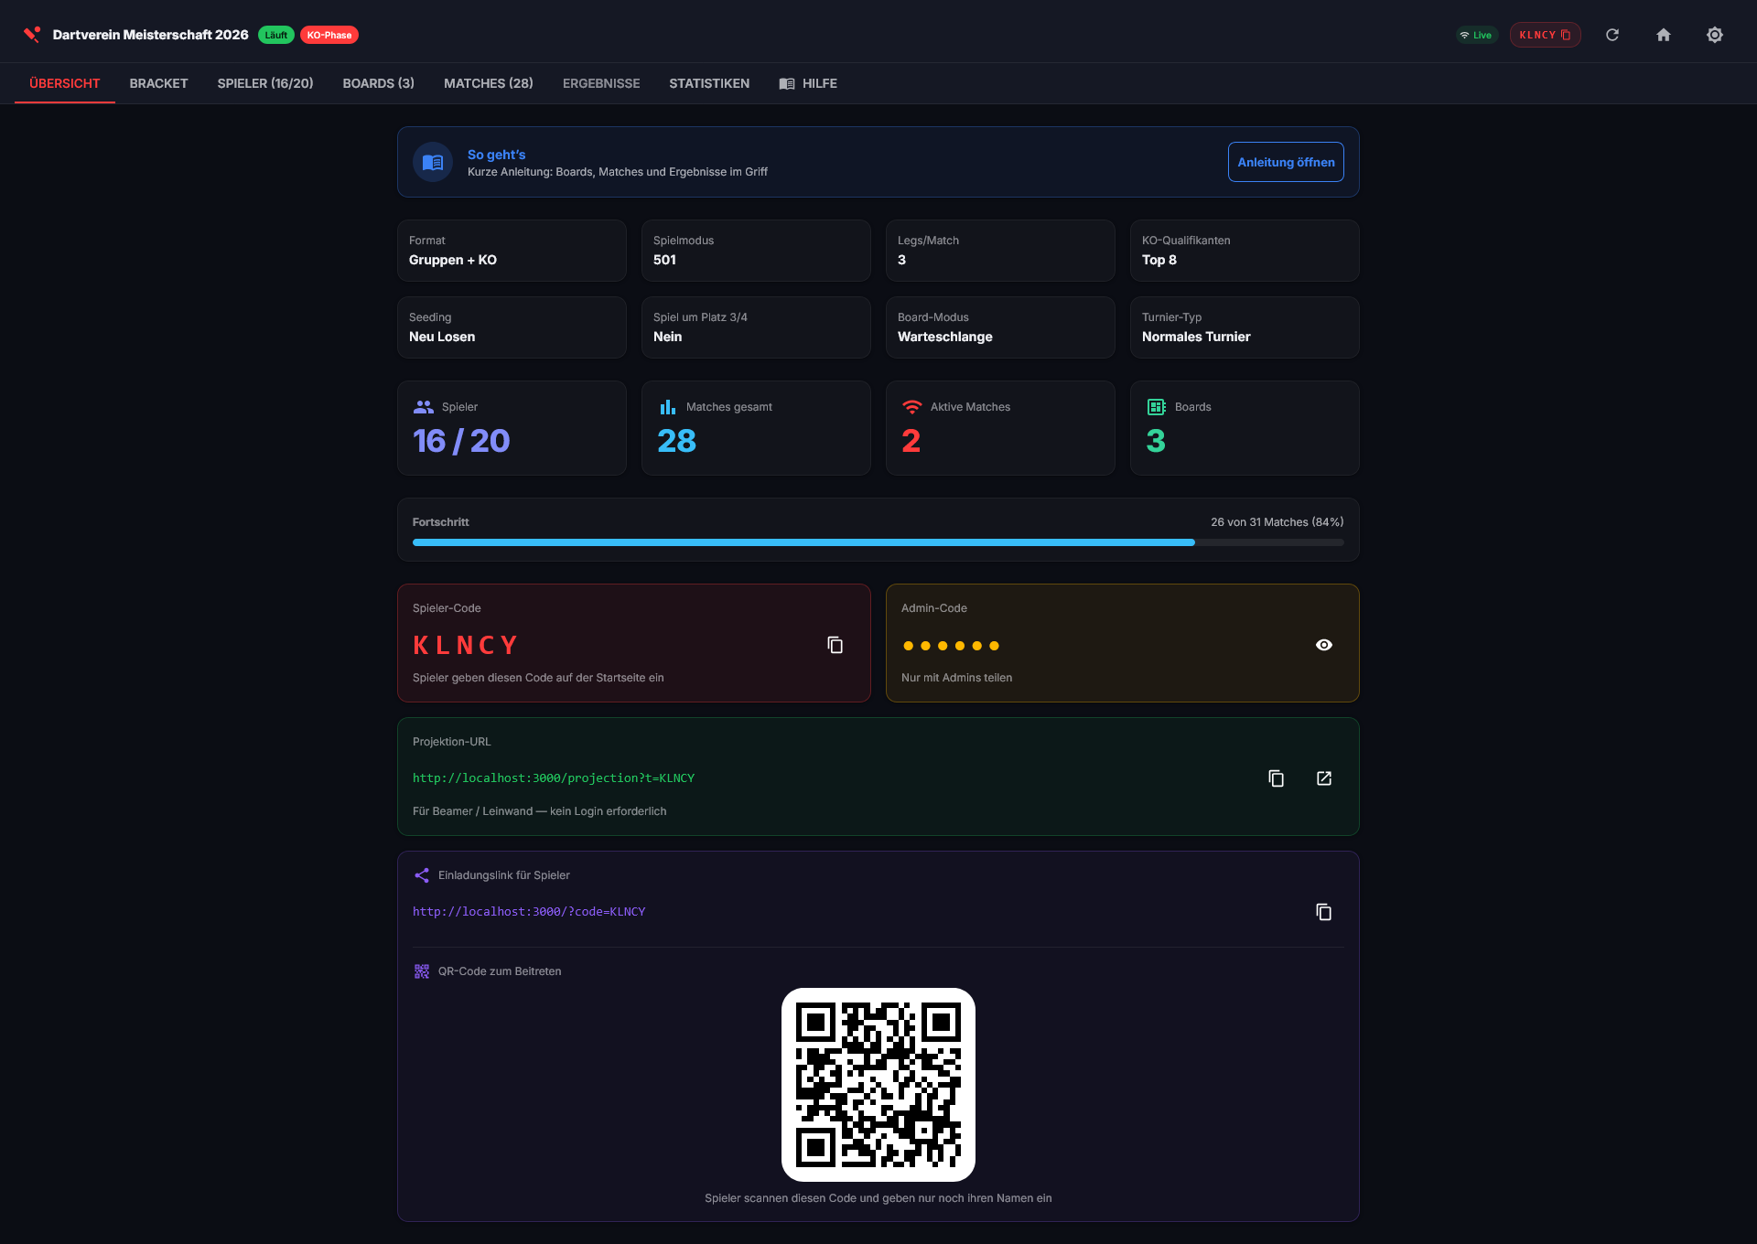This screenshot has height=1244, width=1757.
Task: Click Spiel um Platz 3/4 Nein card
Action: [x=756, y=327]
